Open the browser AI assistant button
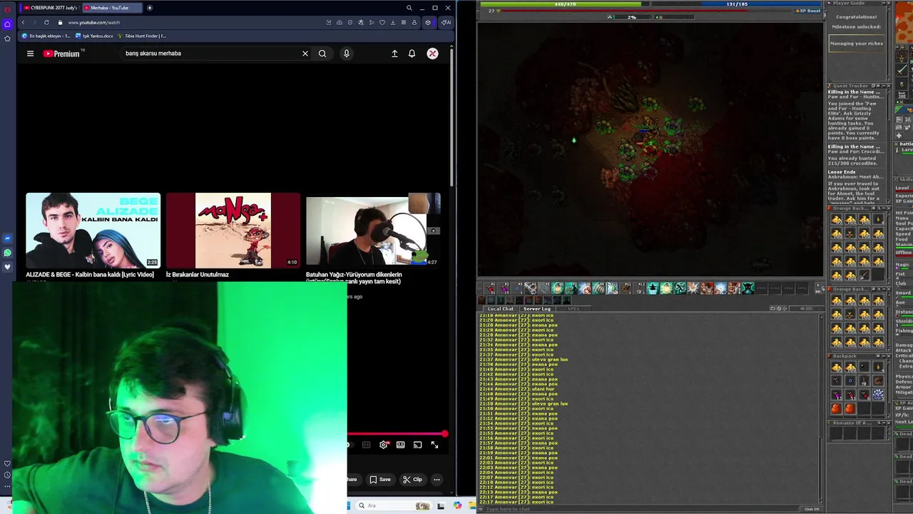Viewport: 913px width, 514px height. pyautogui.click(x=445, y=22)
